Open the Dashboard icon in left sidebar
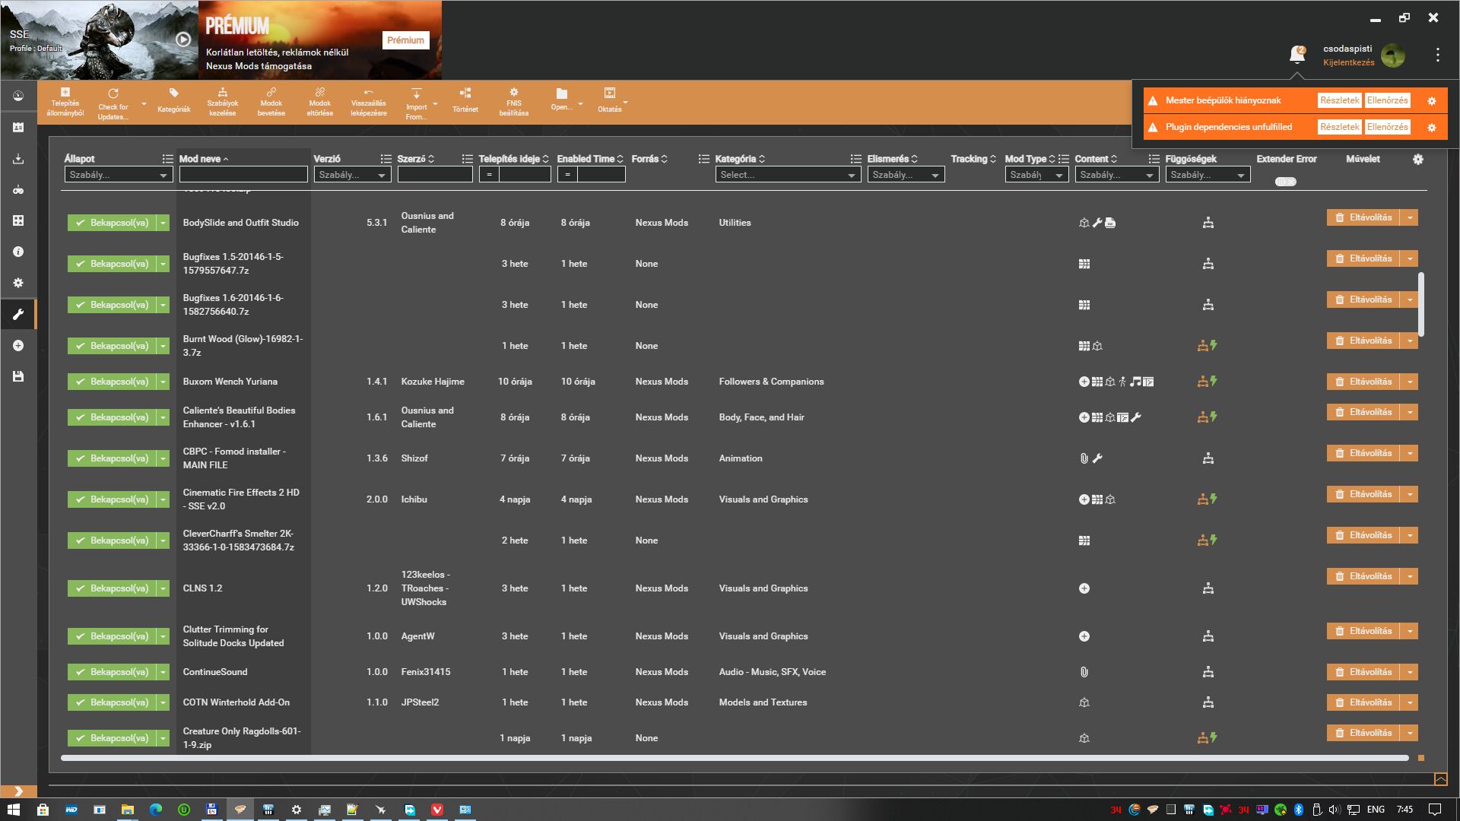This screenshot has height=821, width=1460. coord(18,97)
